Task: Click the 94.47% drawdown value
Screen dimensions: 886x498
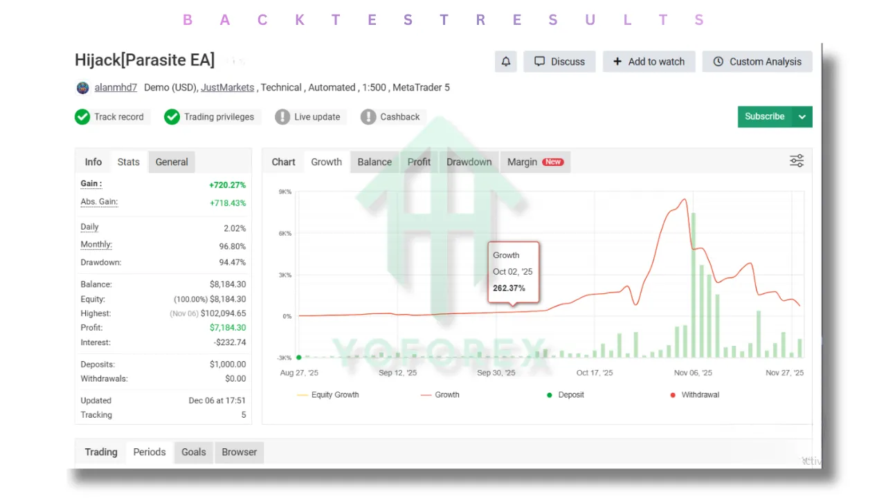Action: coord(232,263)
